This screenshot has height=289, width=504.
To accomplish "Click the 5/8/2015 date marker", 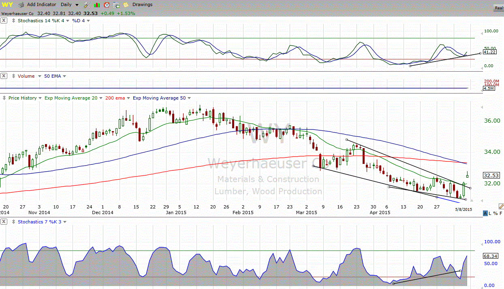I will click(x=464, y=209).
